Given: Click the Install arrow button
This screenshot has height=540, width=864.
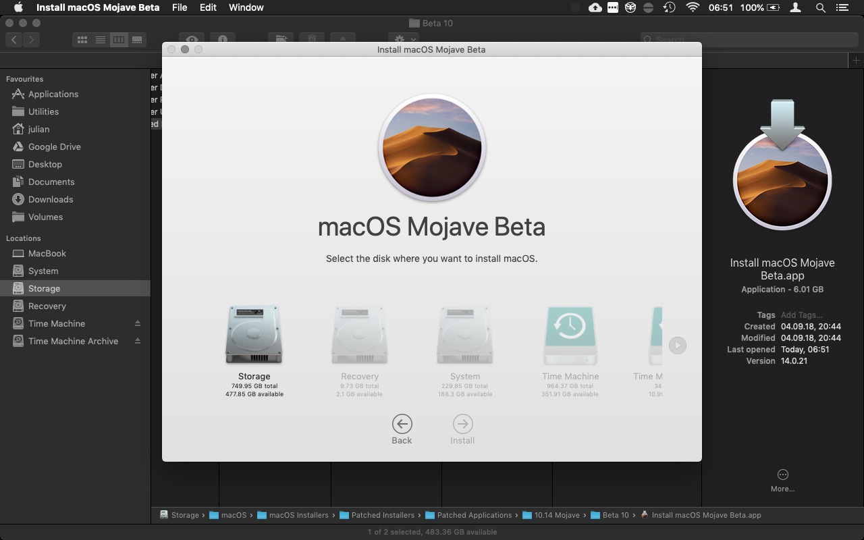Looking at the screenshot, I should [x=462, y=424].
